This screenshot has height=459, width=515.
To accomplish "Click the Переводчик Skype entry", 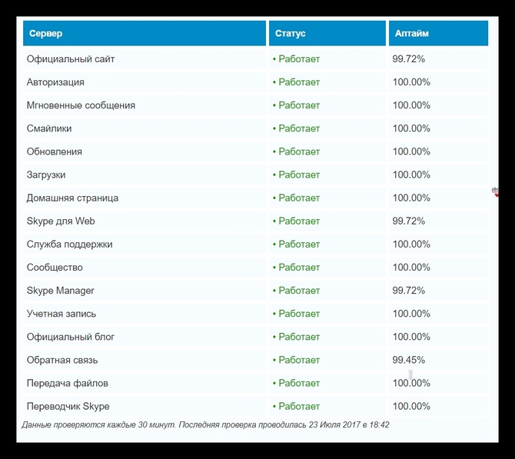I will (68, 407).
